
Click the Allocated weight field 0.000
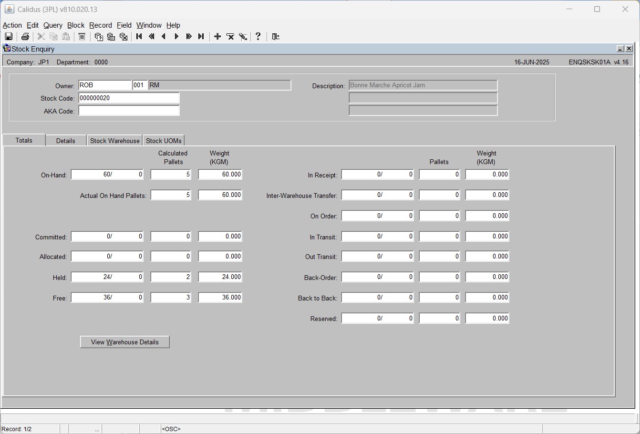tap(220, 257)
